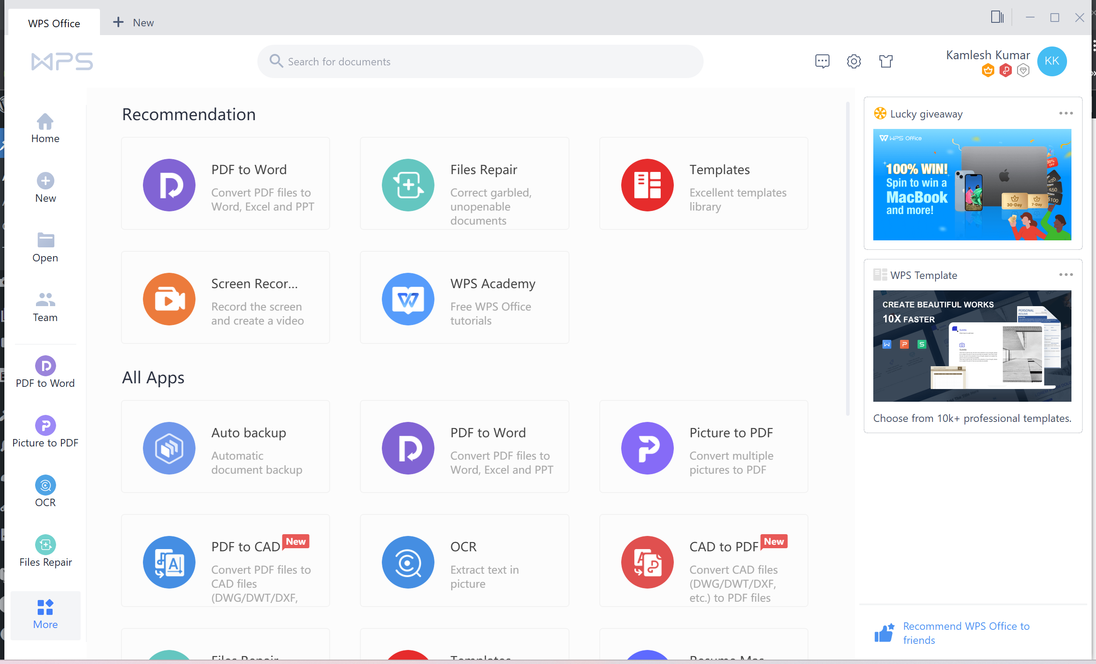Open PDF to CAD app card
Screen dimensions: 1096x664
point(225,560)
